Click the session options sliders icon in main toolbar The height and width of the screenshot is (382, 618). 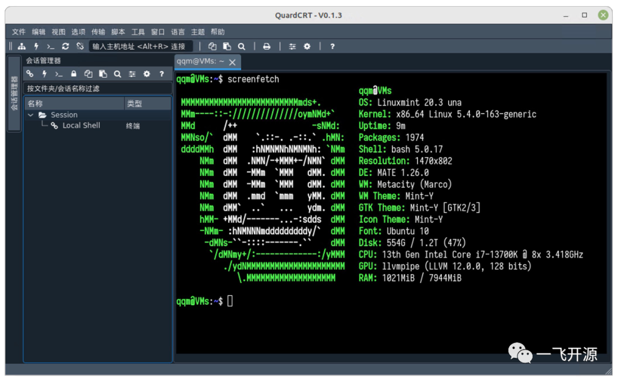pos(292,46)
